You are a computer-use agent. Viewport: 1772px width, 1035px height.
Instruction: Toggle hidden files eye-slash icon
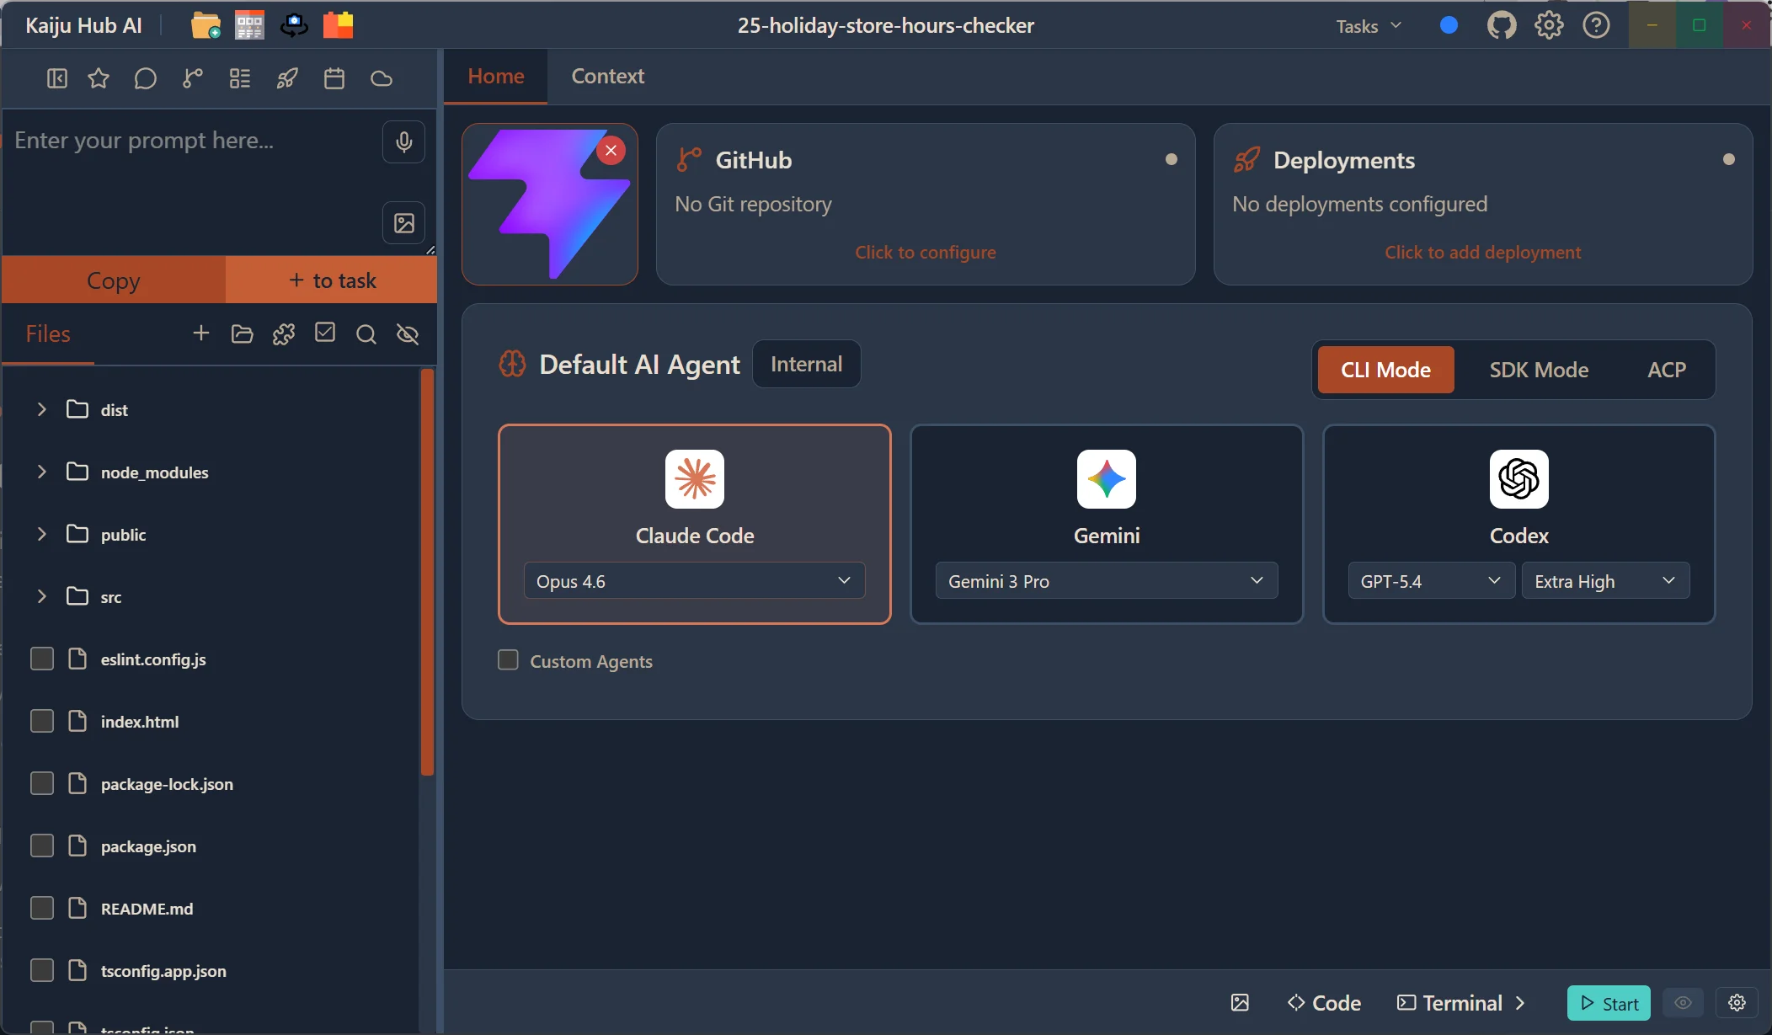[408, 334]
